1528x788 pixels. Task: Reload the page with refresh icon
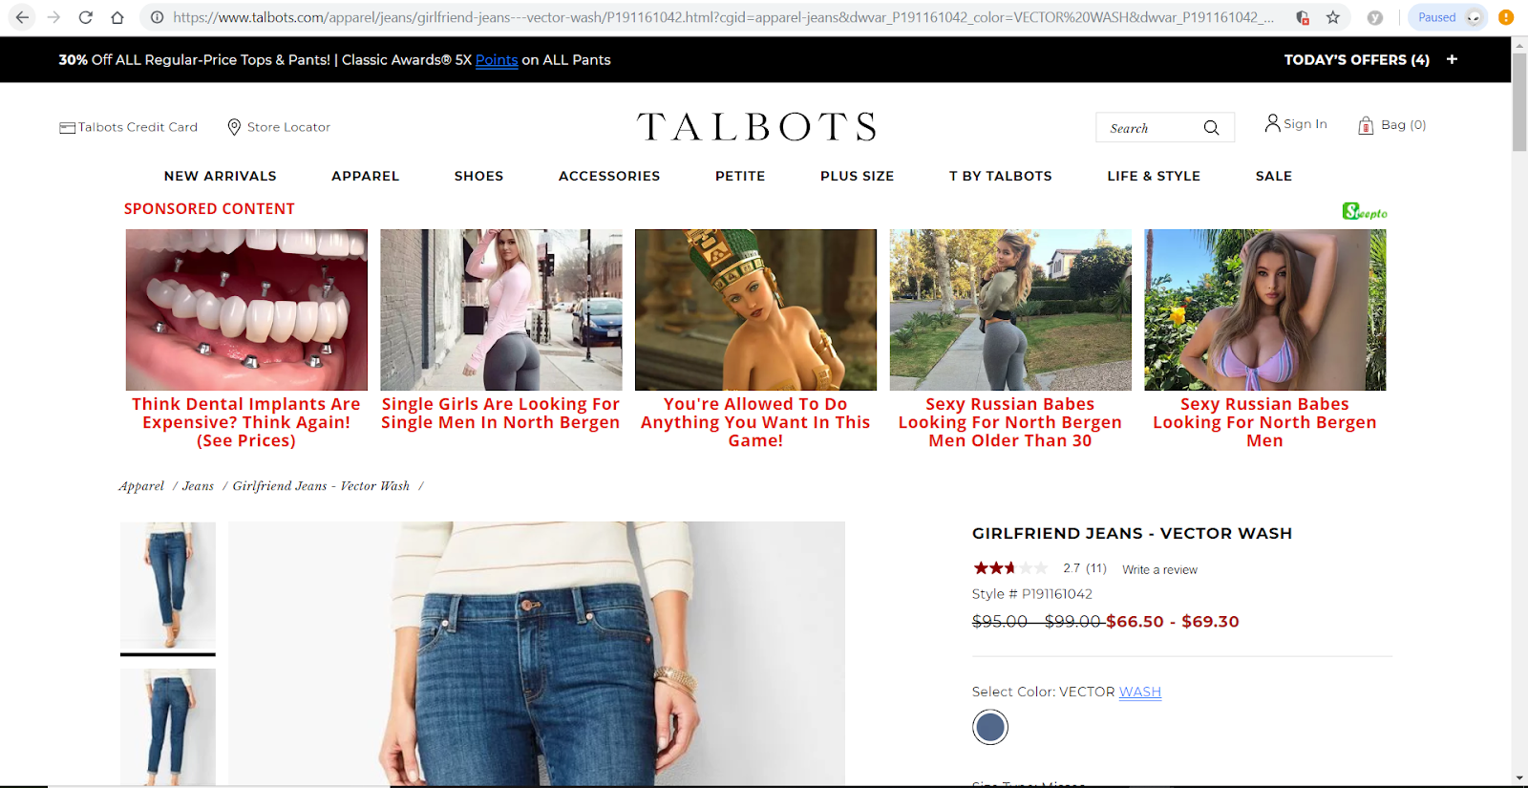pyautogui.click(x=85, y=17)
